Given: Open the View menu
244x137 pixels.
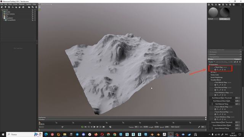Looking at the screenshot, I should coord(10,4).
